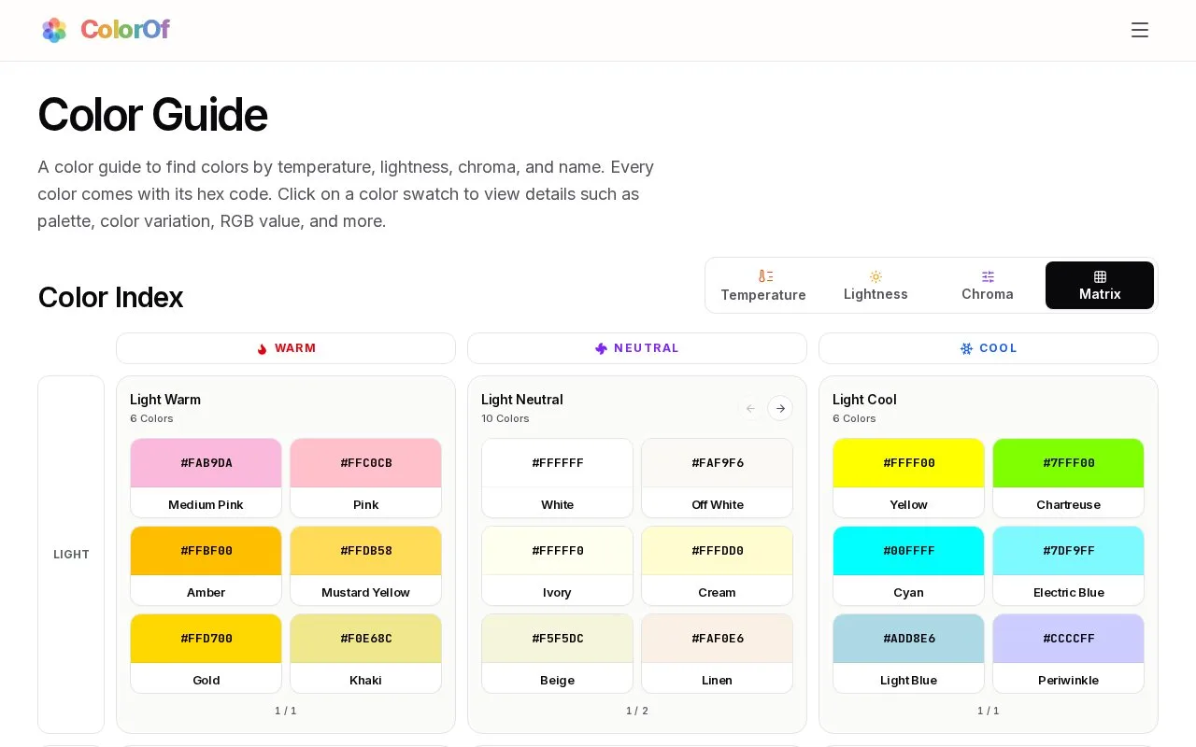Open the Yellow #FFFF00 swatch

tap(908, 478)
